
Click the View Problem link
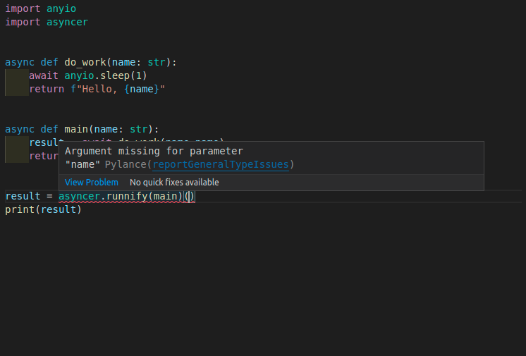click(92, 183)
